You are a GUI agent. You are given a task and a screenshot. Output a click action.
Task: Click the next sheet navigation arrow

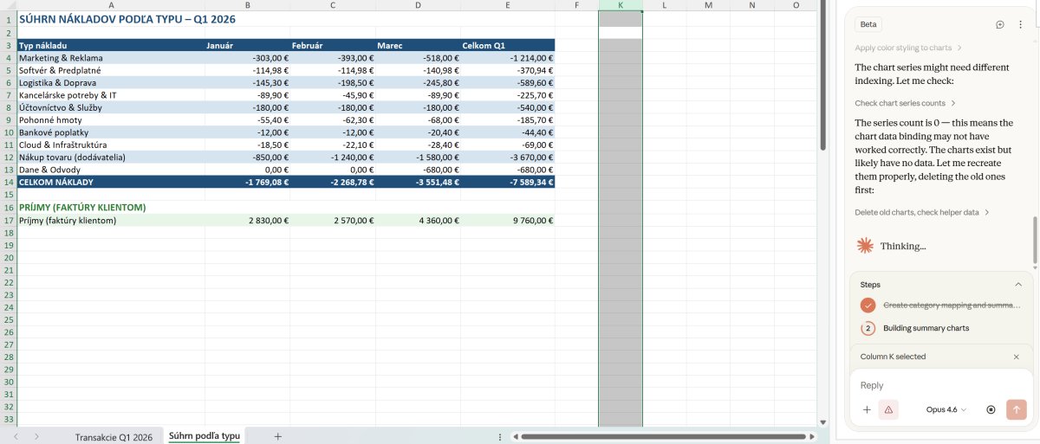coord(36,436)
